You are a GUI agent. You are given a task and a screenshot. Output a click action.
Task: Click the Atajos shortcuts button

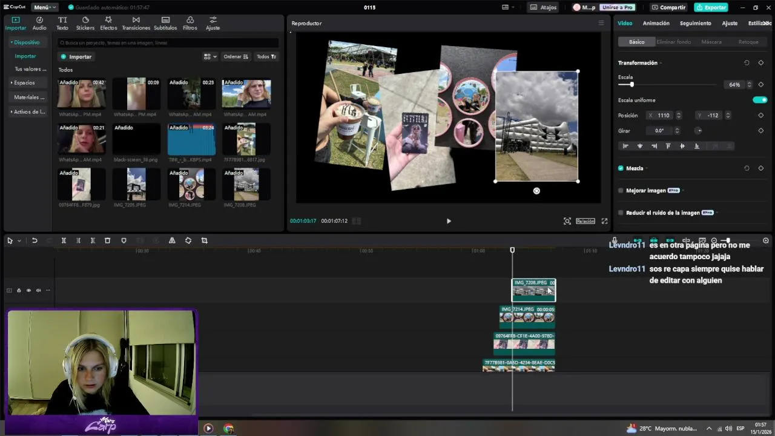tap(543, 7)
